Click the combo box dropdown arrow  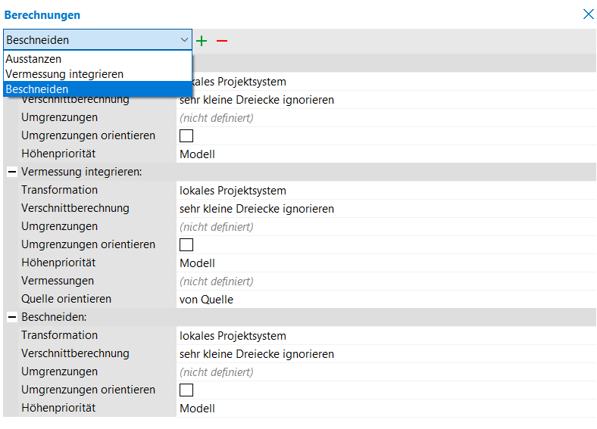[x=184, y=40]
